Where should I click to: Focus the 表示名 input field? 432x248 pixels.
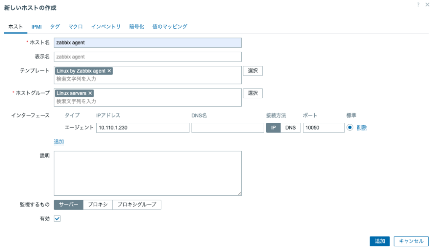click(148, 57)
